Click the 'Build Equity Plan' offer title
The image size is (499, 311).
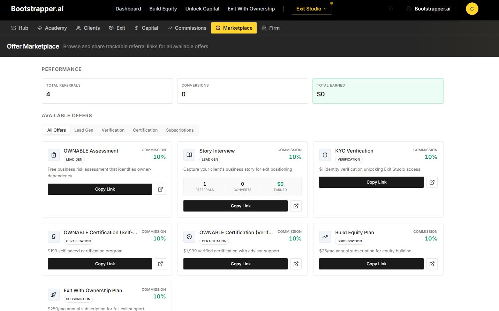(x=355, y=232)
